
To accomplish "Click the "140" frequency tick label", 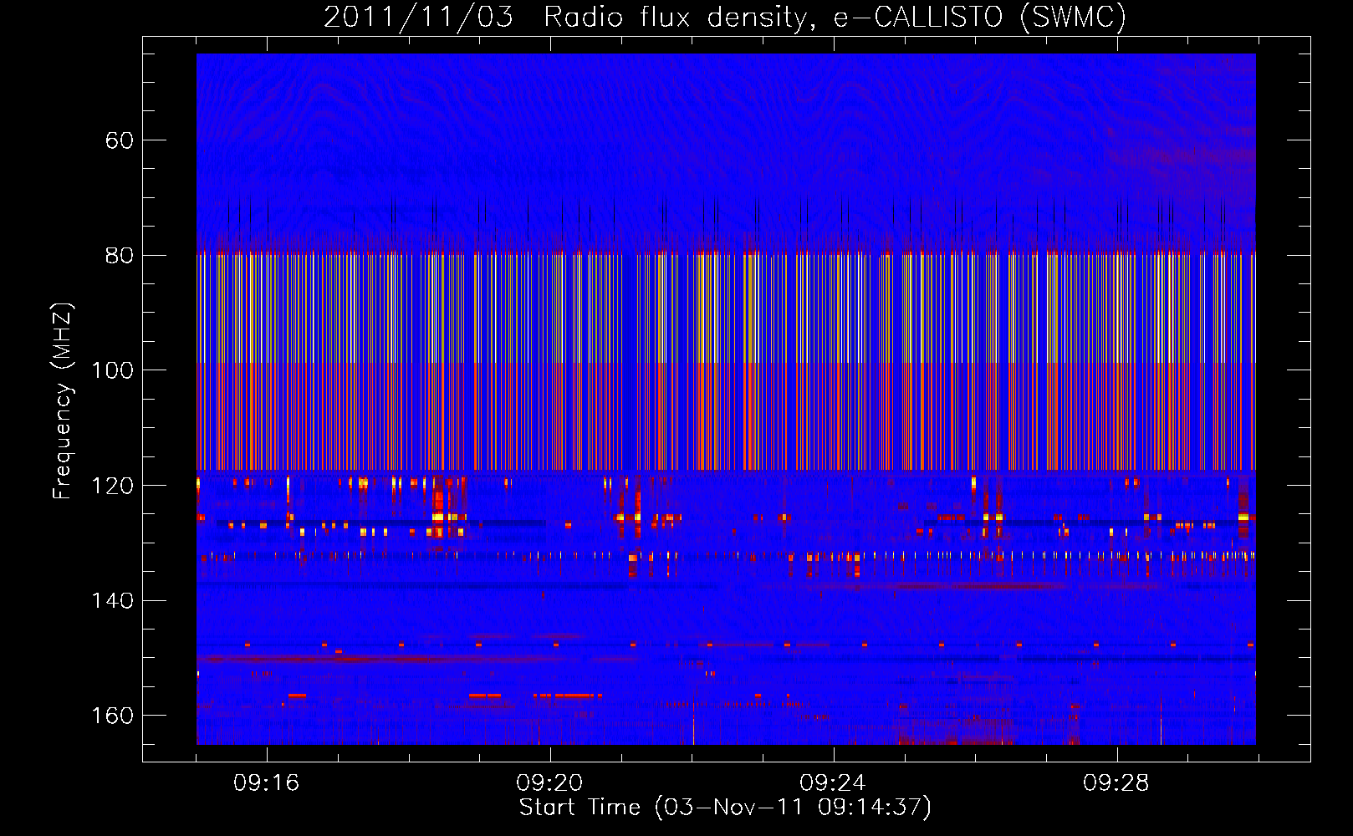I will pos(112,601).
